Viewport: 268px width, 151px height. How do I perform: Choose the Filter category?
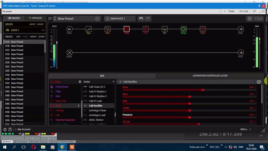pos(58,92)
